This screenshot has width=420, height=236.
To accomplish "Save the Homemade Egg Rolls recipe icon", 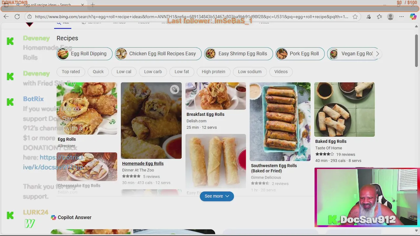I will 175,89.
